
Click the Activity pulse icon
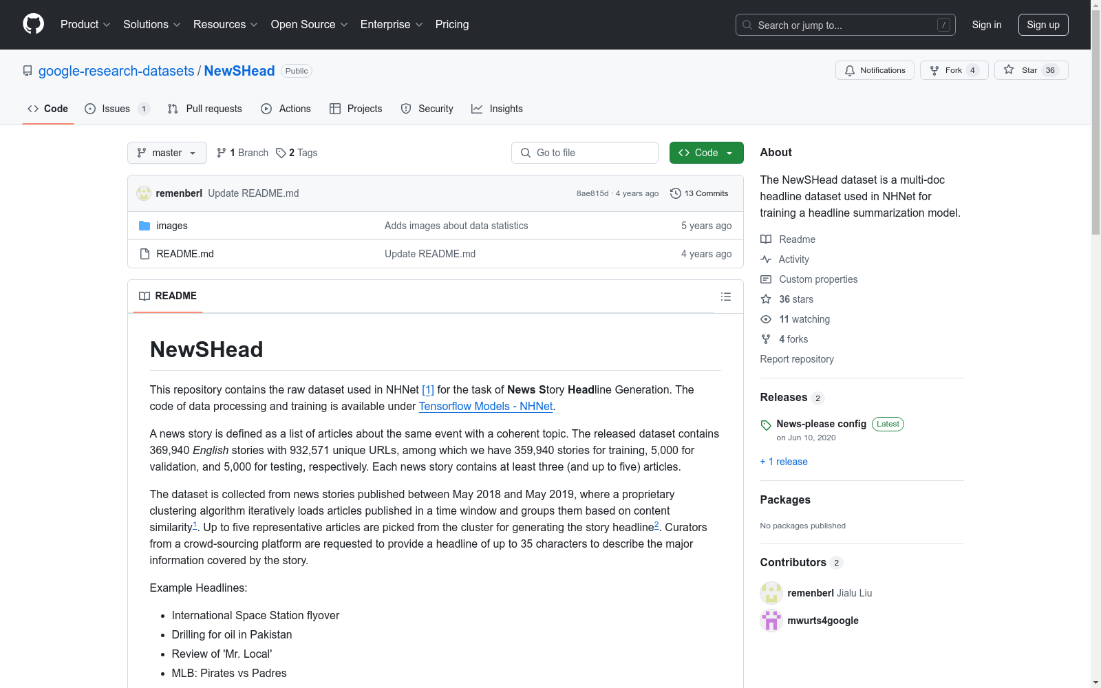766,259
